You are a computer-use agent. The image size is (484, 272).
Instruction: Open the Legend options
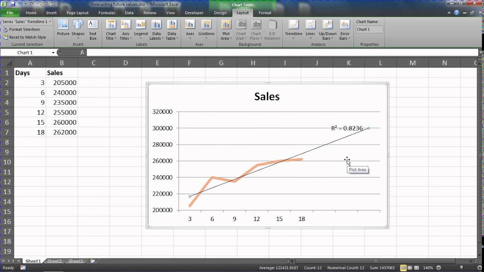(141, 30)
